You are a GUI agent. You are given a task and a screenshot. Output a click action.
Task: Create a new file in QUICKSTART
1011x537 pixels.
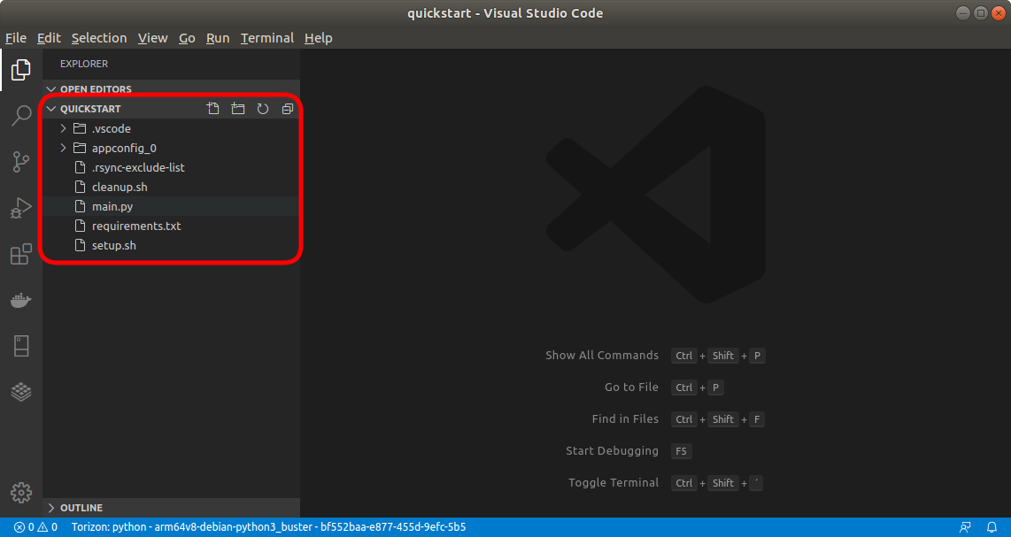coord(212,109)
